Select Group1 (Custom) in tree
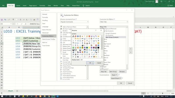This screenshot has height=98, width=175. coord(111,33)
